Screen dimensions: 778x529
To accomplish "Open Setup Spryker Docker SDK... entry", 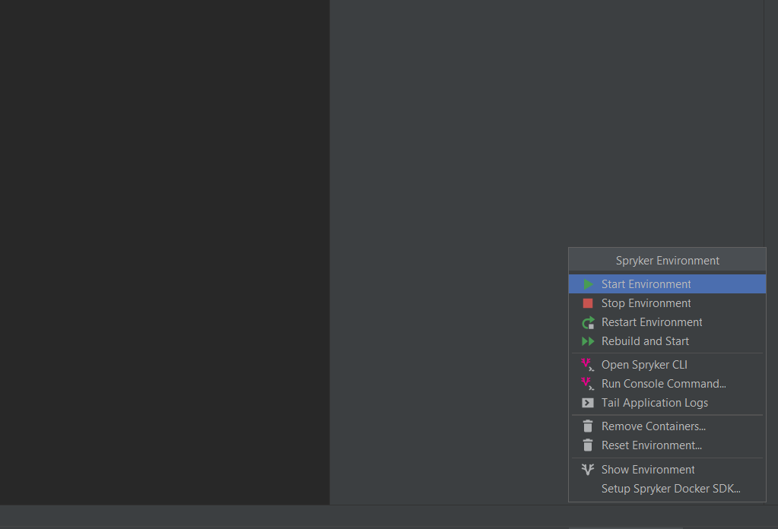I will point(668,489).
